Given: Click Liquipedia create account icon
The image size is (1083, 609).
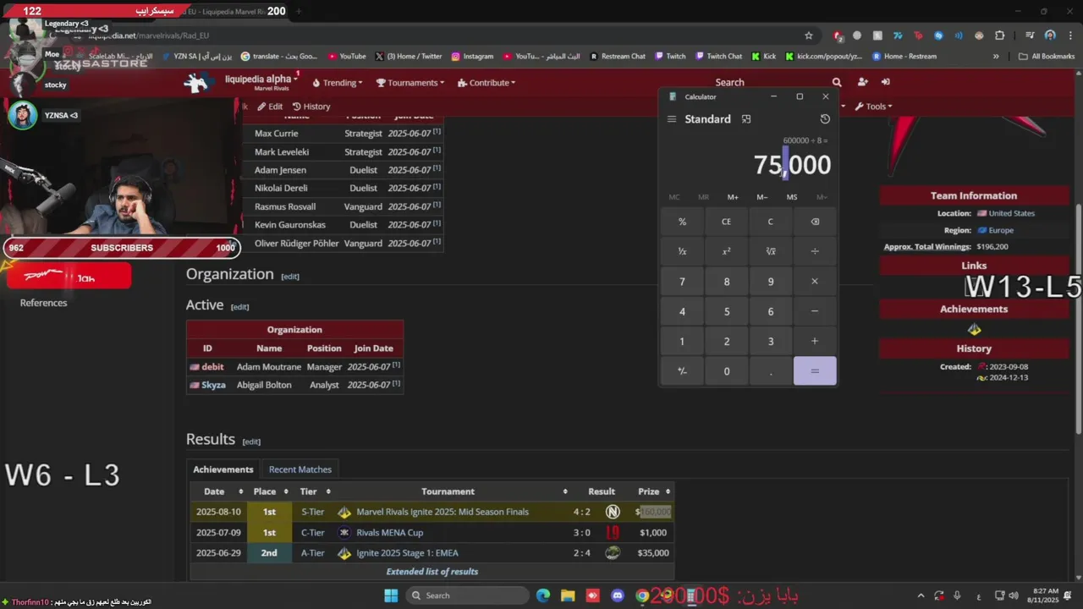Looking at the screenshot, I should tap(862, 82).
